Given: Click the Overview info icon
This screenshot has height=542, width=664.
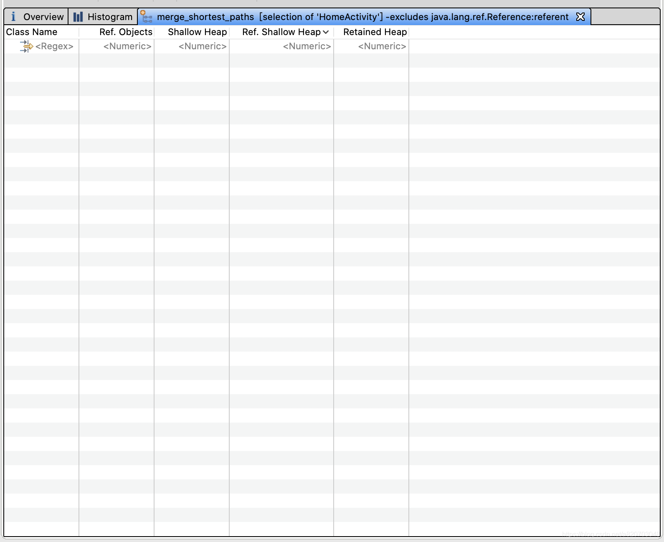Looking at the screenshot, I should (x=13, y=17).
